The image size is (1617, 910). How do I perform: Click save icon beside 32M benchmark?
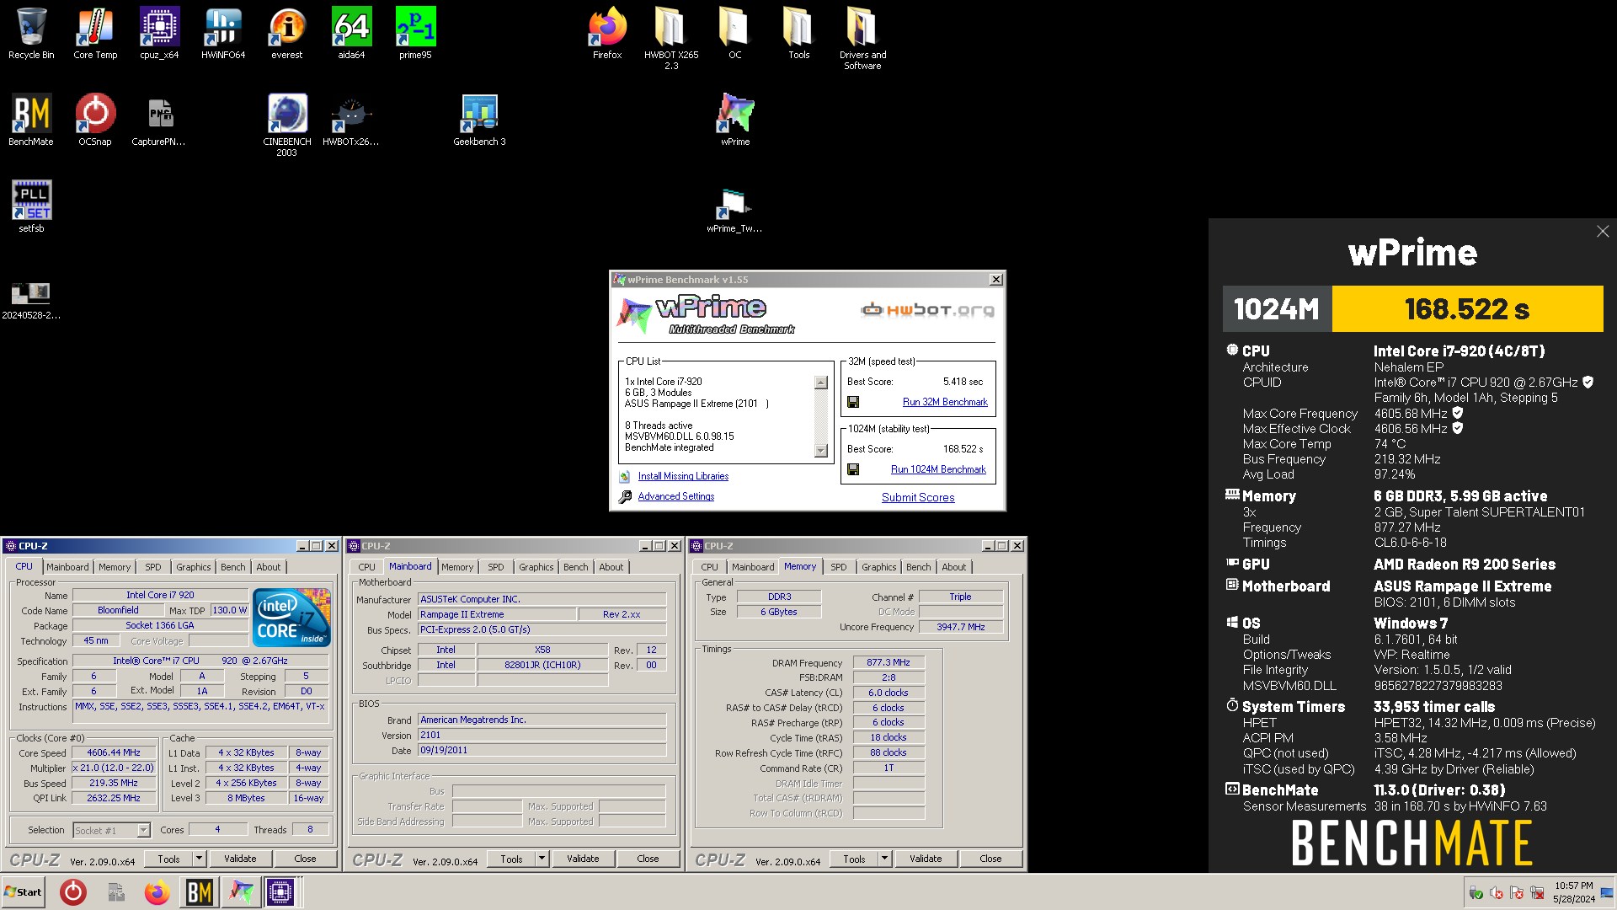(853, 403)
